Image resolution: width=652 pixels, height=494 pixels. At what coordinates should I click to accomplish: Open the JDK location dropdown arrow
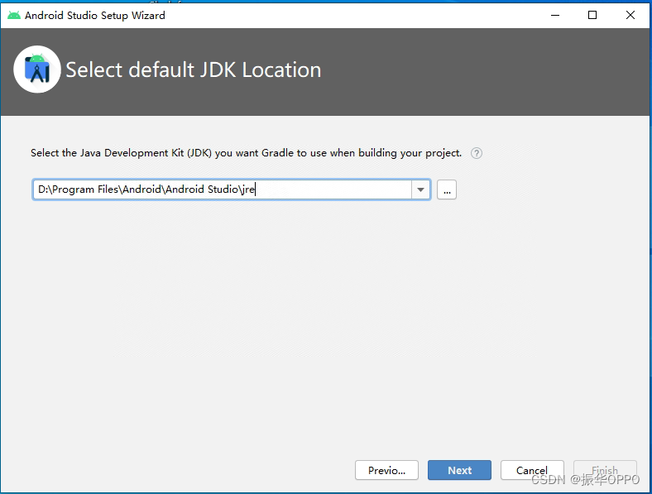click(421, 189)
